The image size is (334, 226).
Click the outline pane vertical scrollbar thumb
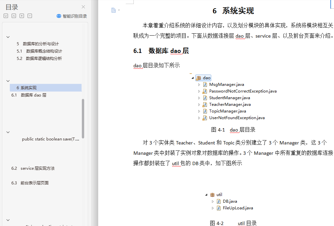point(83,118)
